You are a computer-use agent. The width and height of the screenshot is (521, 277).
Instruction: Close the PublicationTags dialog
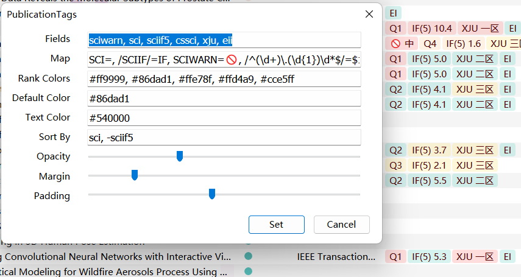click(369, 14)
